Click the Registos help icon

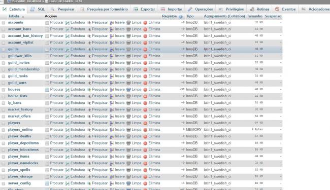click(x=181, y=17)
